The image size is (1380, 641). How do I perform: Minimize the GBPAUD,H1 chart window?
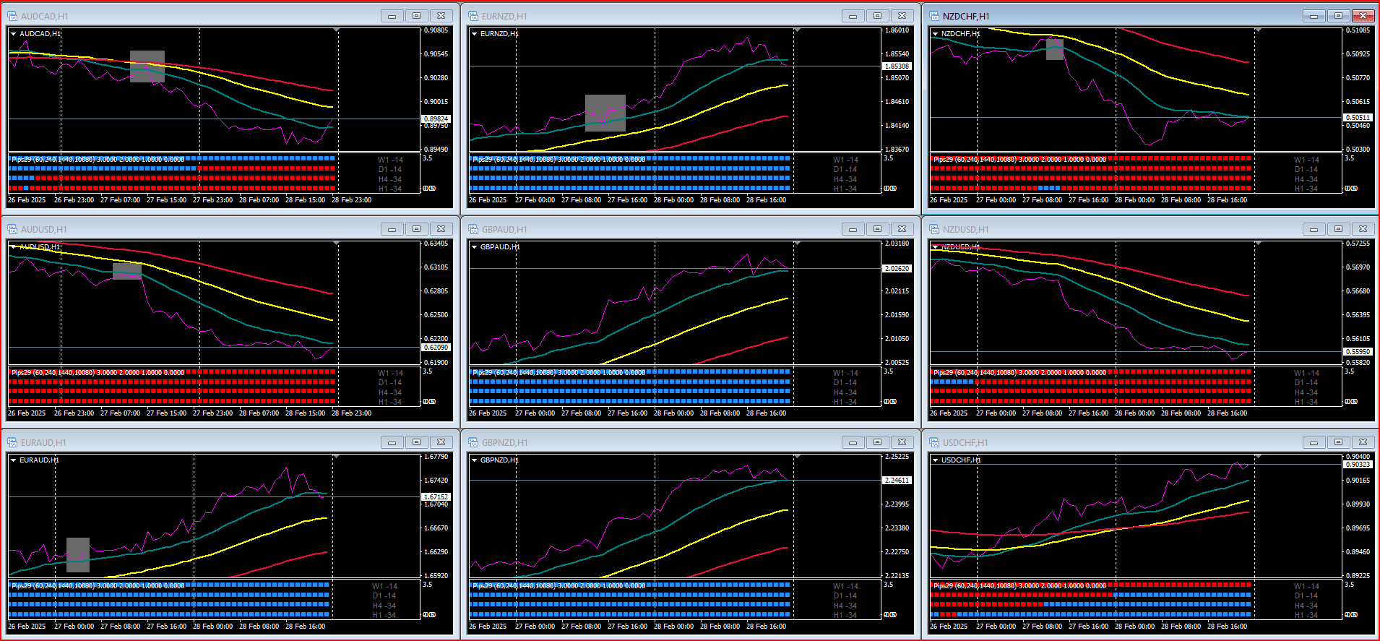pyautogui.click(x=853, y=229)
